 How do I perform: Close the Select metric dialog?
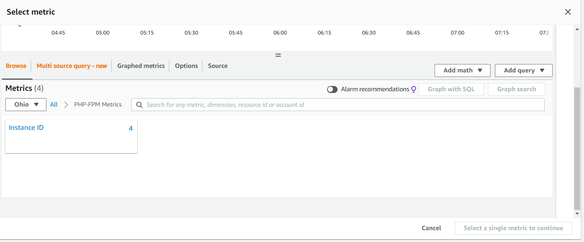(x=568, y=12)
